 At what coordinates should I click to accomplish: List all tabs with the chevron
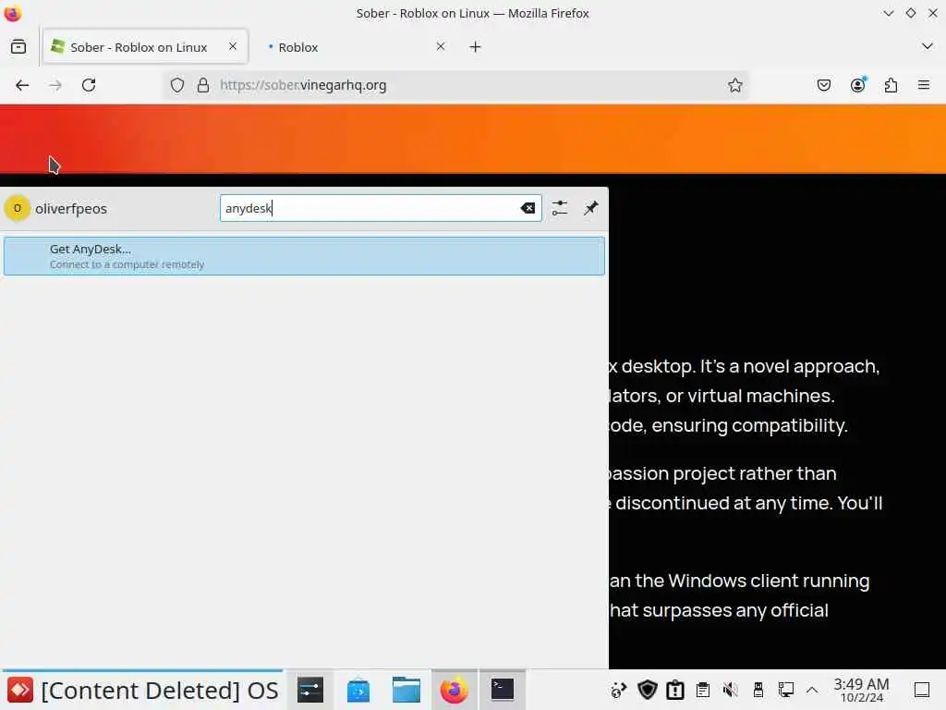928,46
